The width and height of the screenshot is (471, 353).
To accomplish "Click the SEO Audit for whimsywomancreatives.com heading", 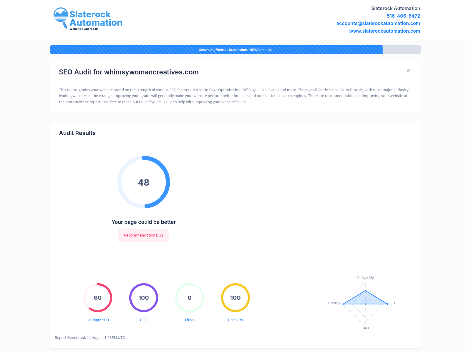I will coord(129,72).
